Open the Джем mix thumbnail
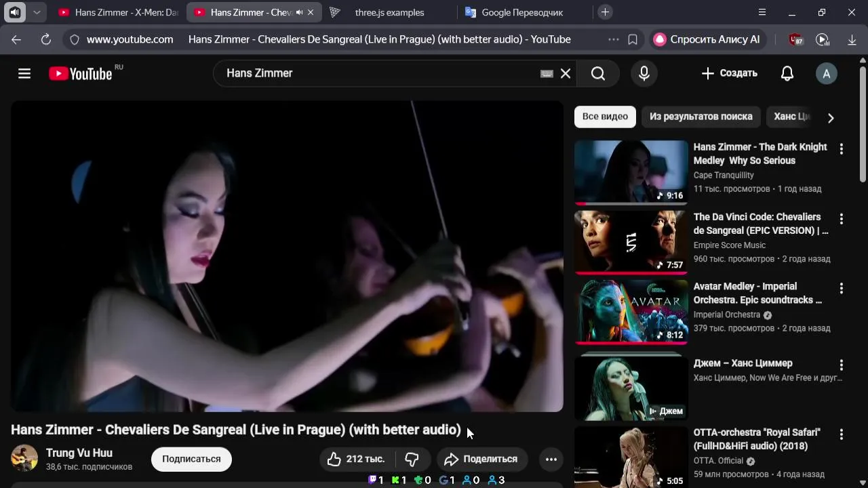Viewport: 868px width, 488px height. coord(631,388)
